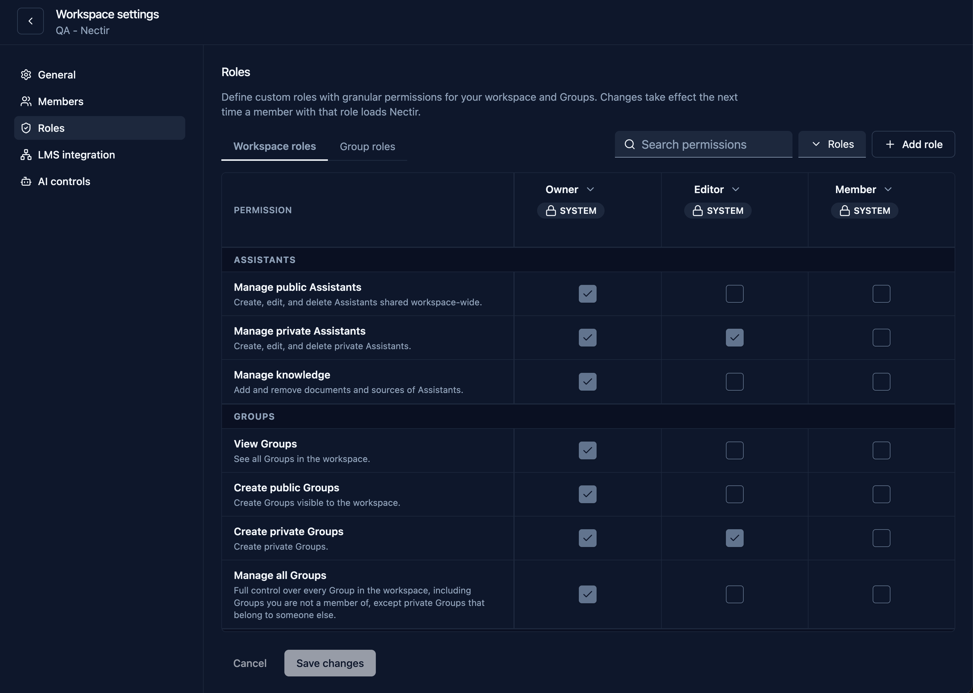This screenshot has height=693, width=973.
Task: Enable Member Create private Groups checkbox
Action: point(881,538)
